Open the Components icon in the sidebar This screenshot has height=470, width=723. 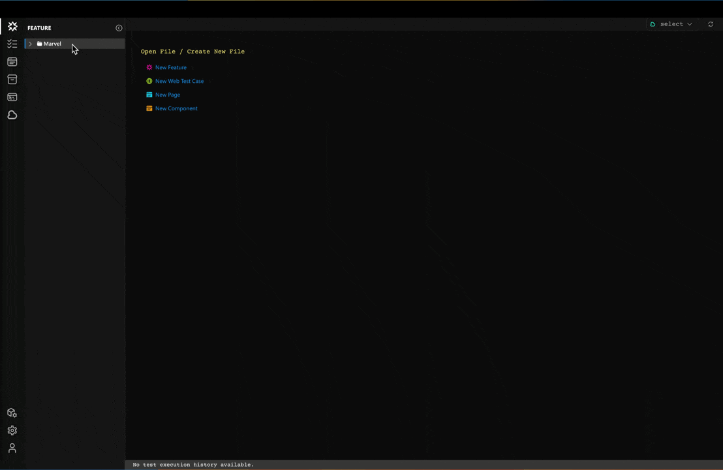(x=12, y=97)
